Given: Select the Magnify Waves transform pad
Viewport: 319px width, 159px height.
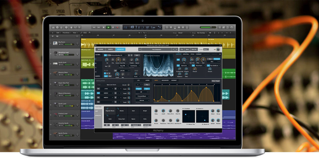Looking at the screenshot, I should [110, 111].
